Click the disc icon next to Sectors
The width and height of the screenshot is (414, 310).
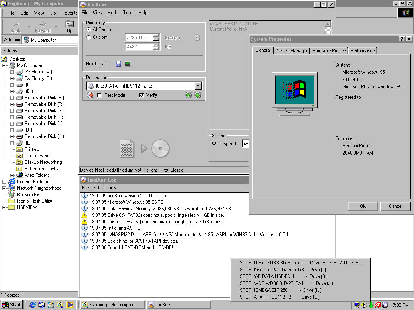tap(197, 38)
